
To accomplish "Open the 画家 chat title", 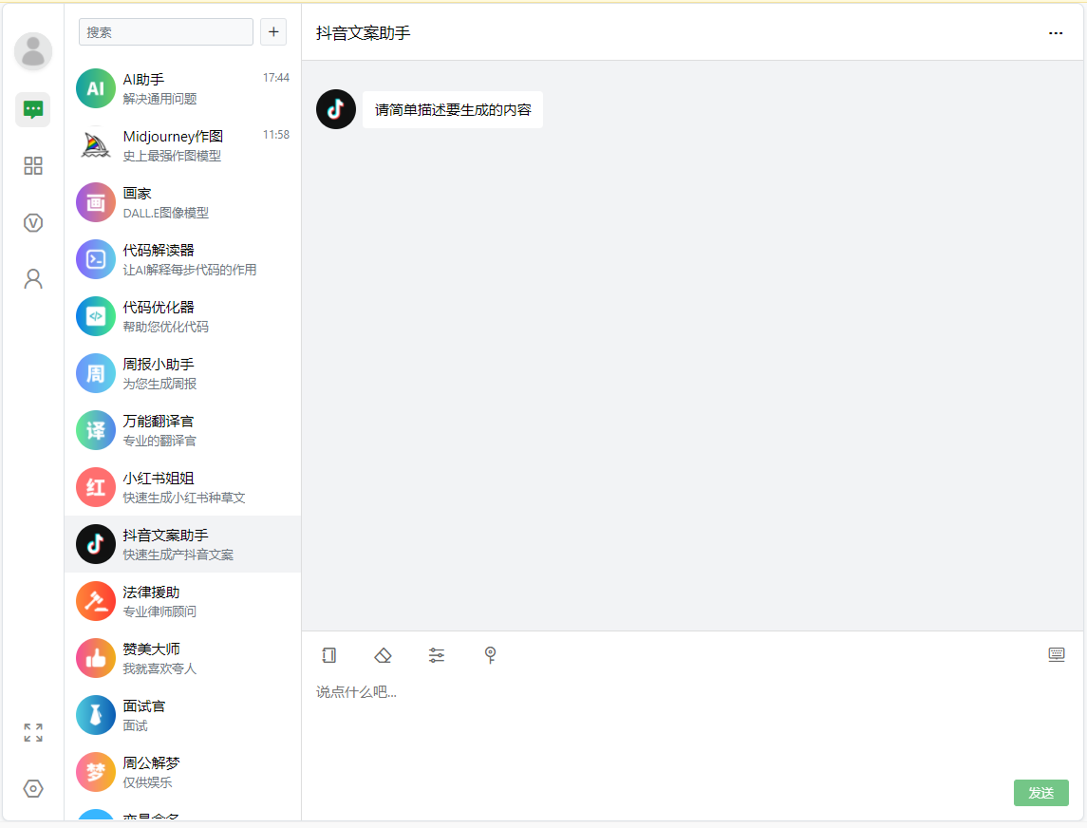I will point(137,194).
